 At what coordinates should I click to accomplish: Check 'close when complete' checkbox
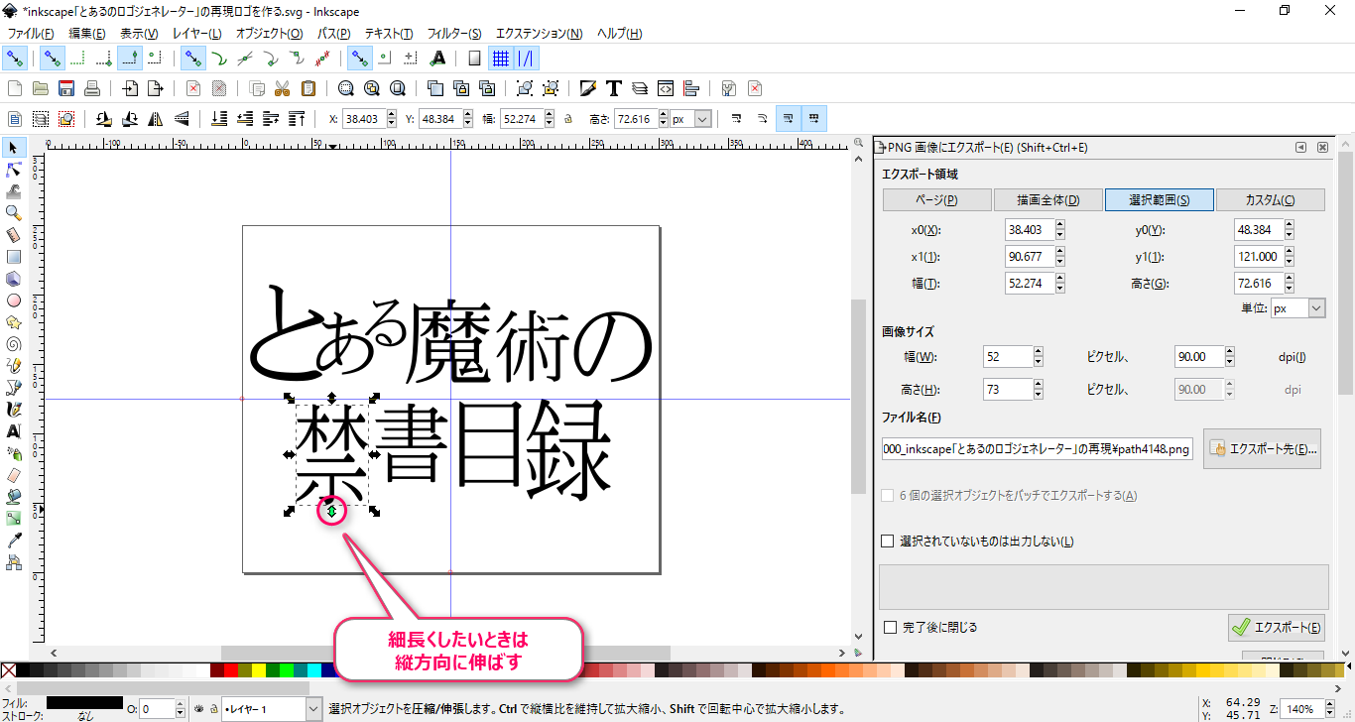(x=890, y=627)
